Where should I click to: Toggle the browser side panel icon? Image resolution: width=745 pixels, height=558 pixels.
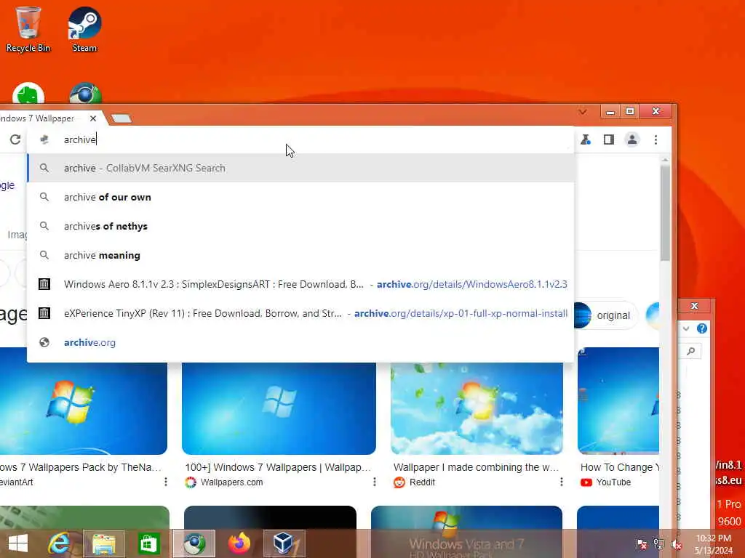pyautogui.click(x=609, y=139)
